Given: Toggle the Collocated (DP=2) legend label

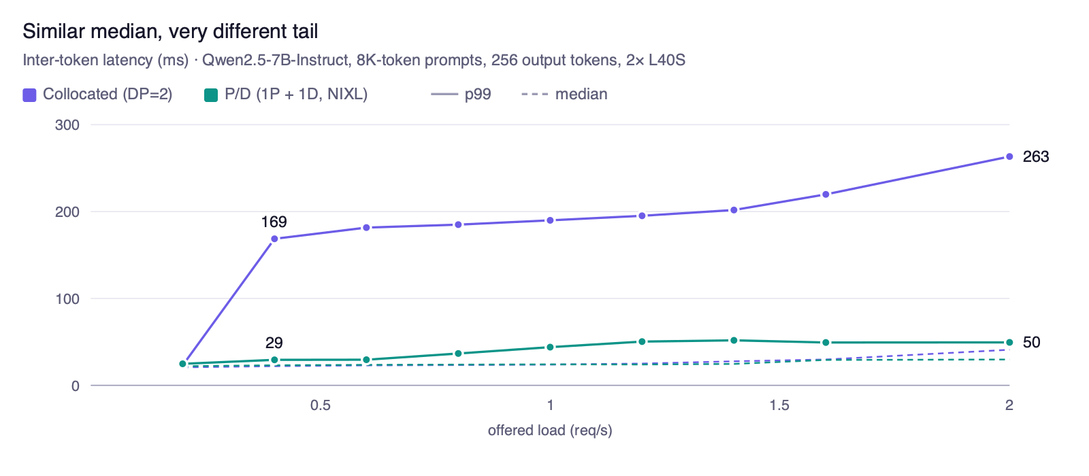Looking at the screenshot, I should (x=108, y=95).
